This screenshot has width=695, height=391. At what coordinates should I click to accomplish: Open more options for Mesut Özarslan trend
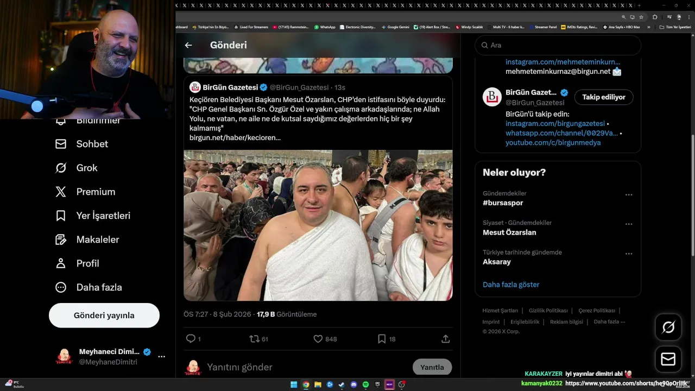click(x=629, y=224)
